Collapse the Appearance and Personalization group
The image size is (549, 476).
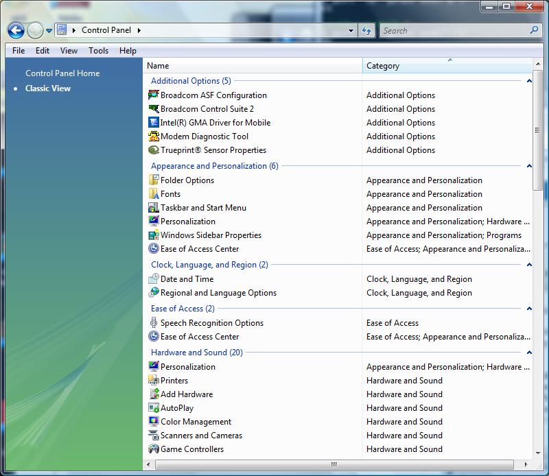click(x=529, y=166)
